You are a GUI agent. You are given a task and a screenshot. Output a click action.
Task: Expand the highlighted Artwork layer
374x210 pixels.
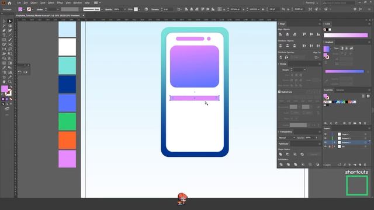click(334, 142)
